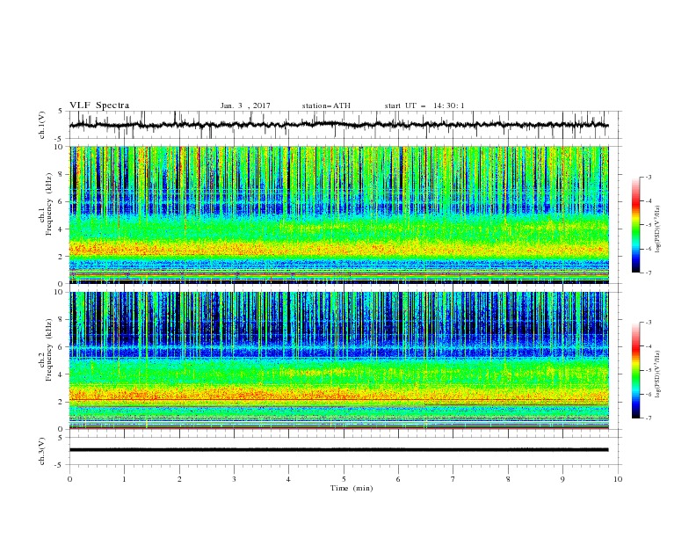This screenshot has width=696, height=538.
Task: Click the ch.2 spectrogram colorbar
Action: tap(636, 370)
